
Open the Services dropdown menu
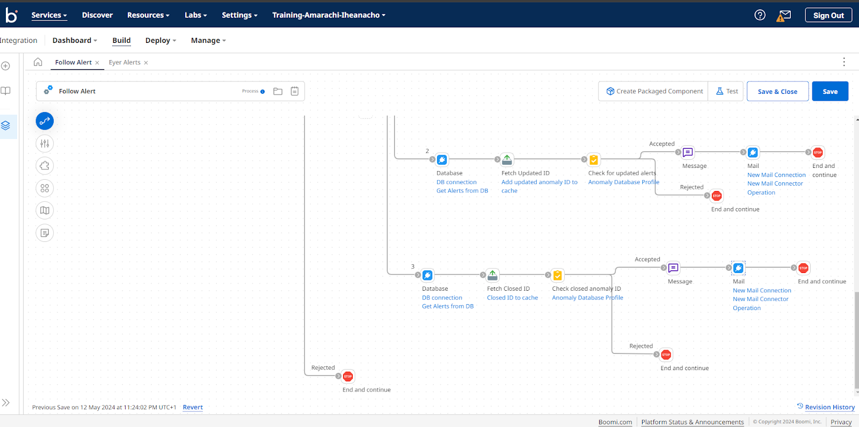[49, 15]
